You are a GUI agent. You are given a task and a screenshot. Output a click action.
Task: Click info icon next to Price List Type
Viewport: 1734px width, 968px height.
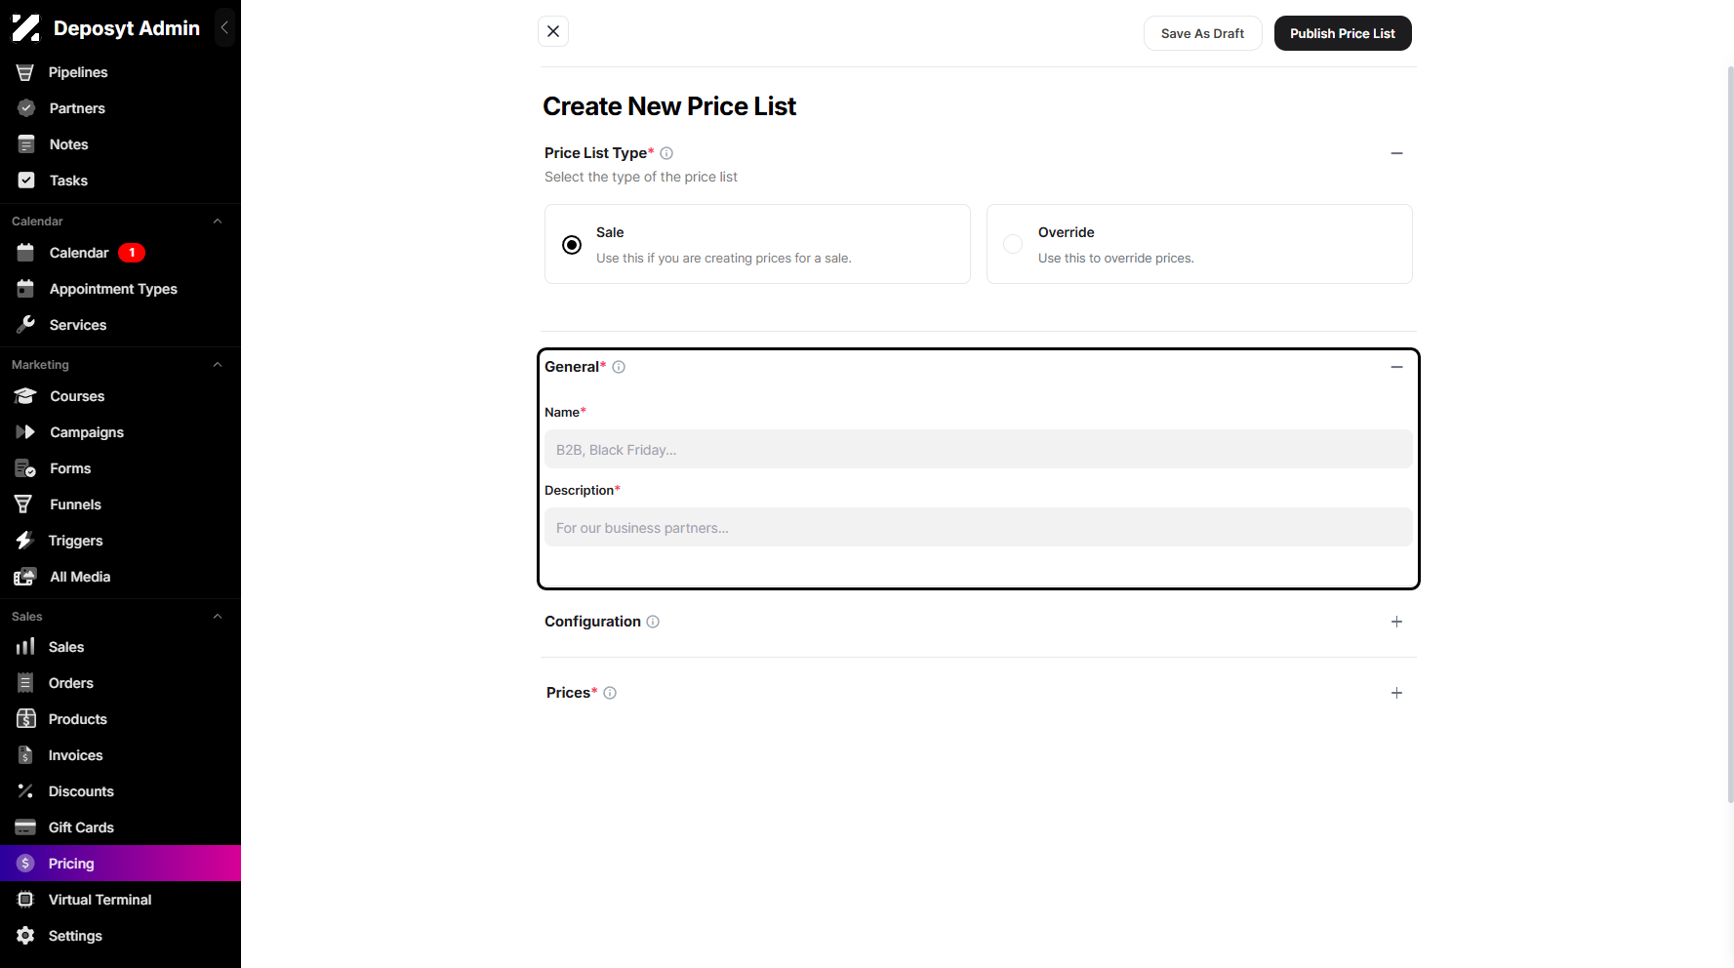(666, 153)
